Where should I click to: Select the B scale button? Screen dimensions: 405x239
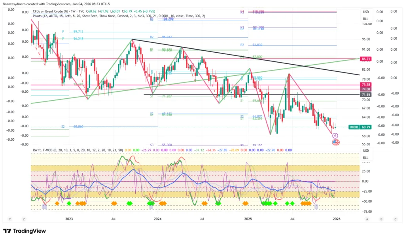point(381,219)
